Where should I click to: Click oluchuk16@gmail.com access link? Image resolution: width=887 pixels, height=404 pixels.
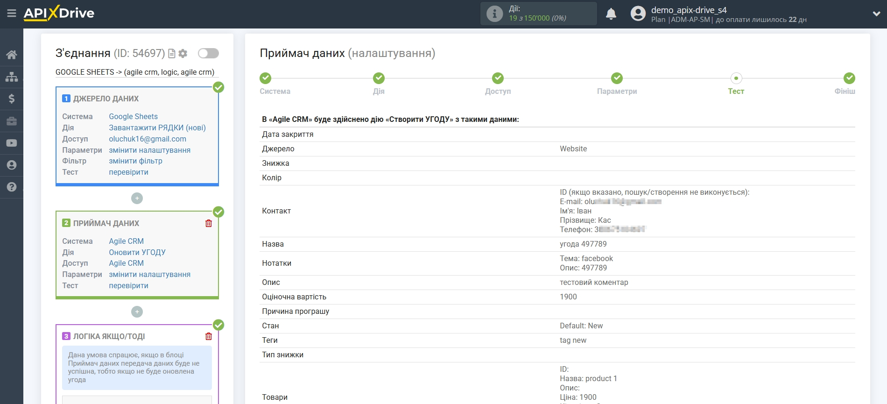tap(148, 139)
